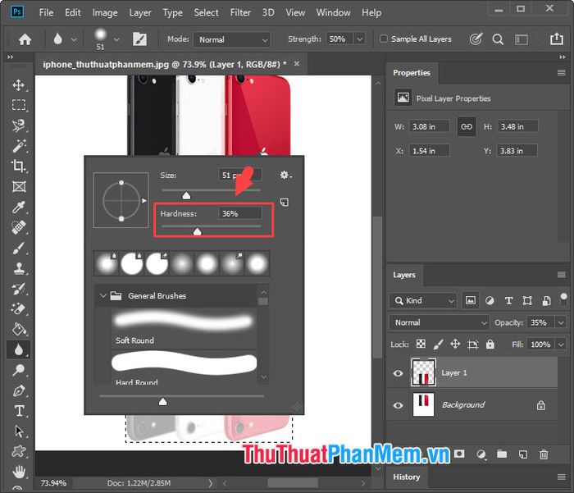Open the Kind filter dropdown
This screenshot has width=574, height=493.
[423, 301]
